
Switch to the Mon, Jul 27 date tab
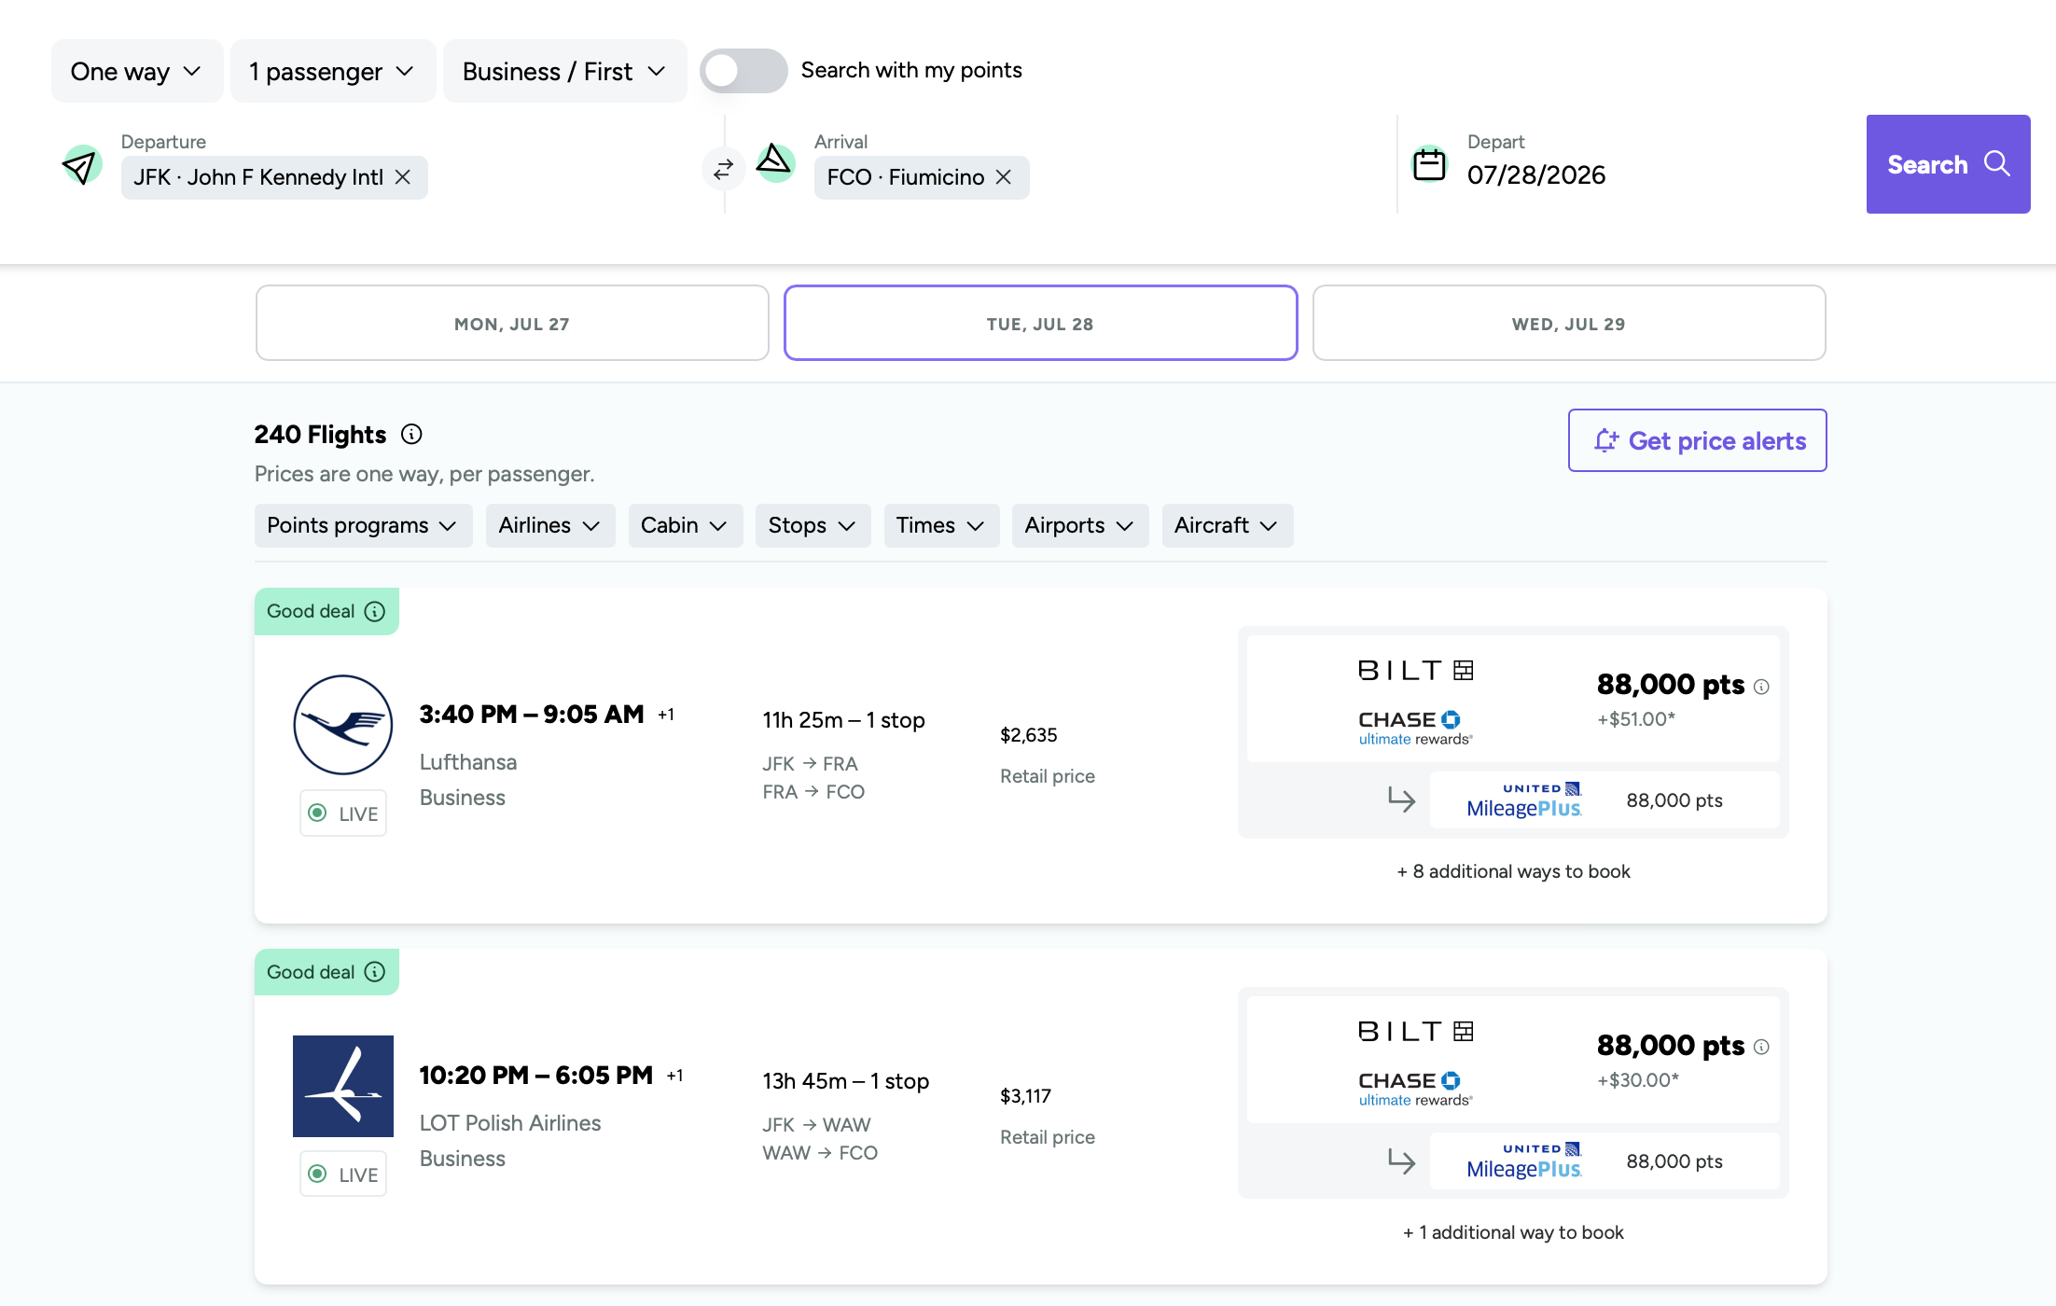(511, 323)
